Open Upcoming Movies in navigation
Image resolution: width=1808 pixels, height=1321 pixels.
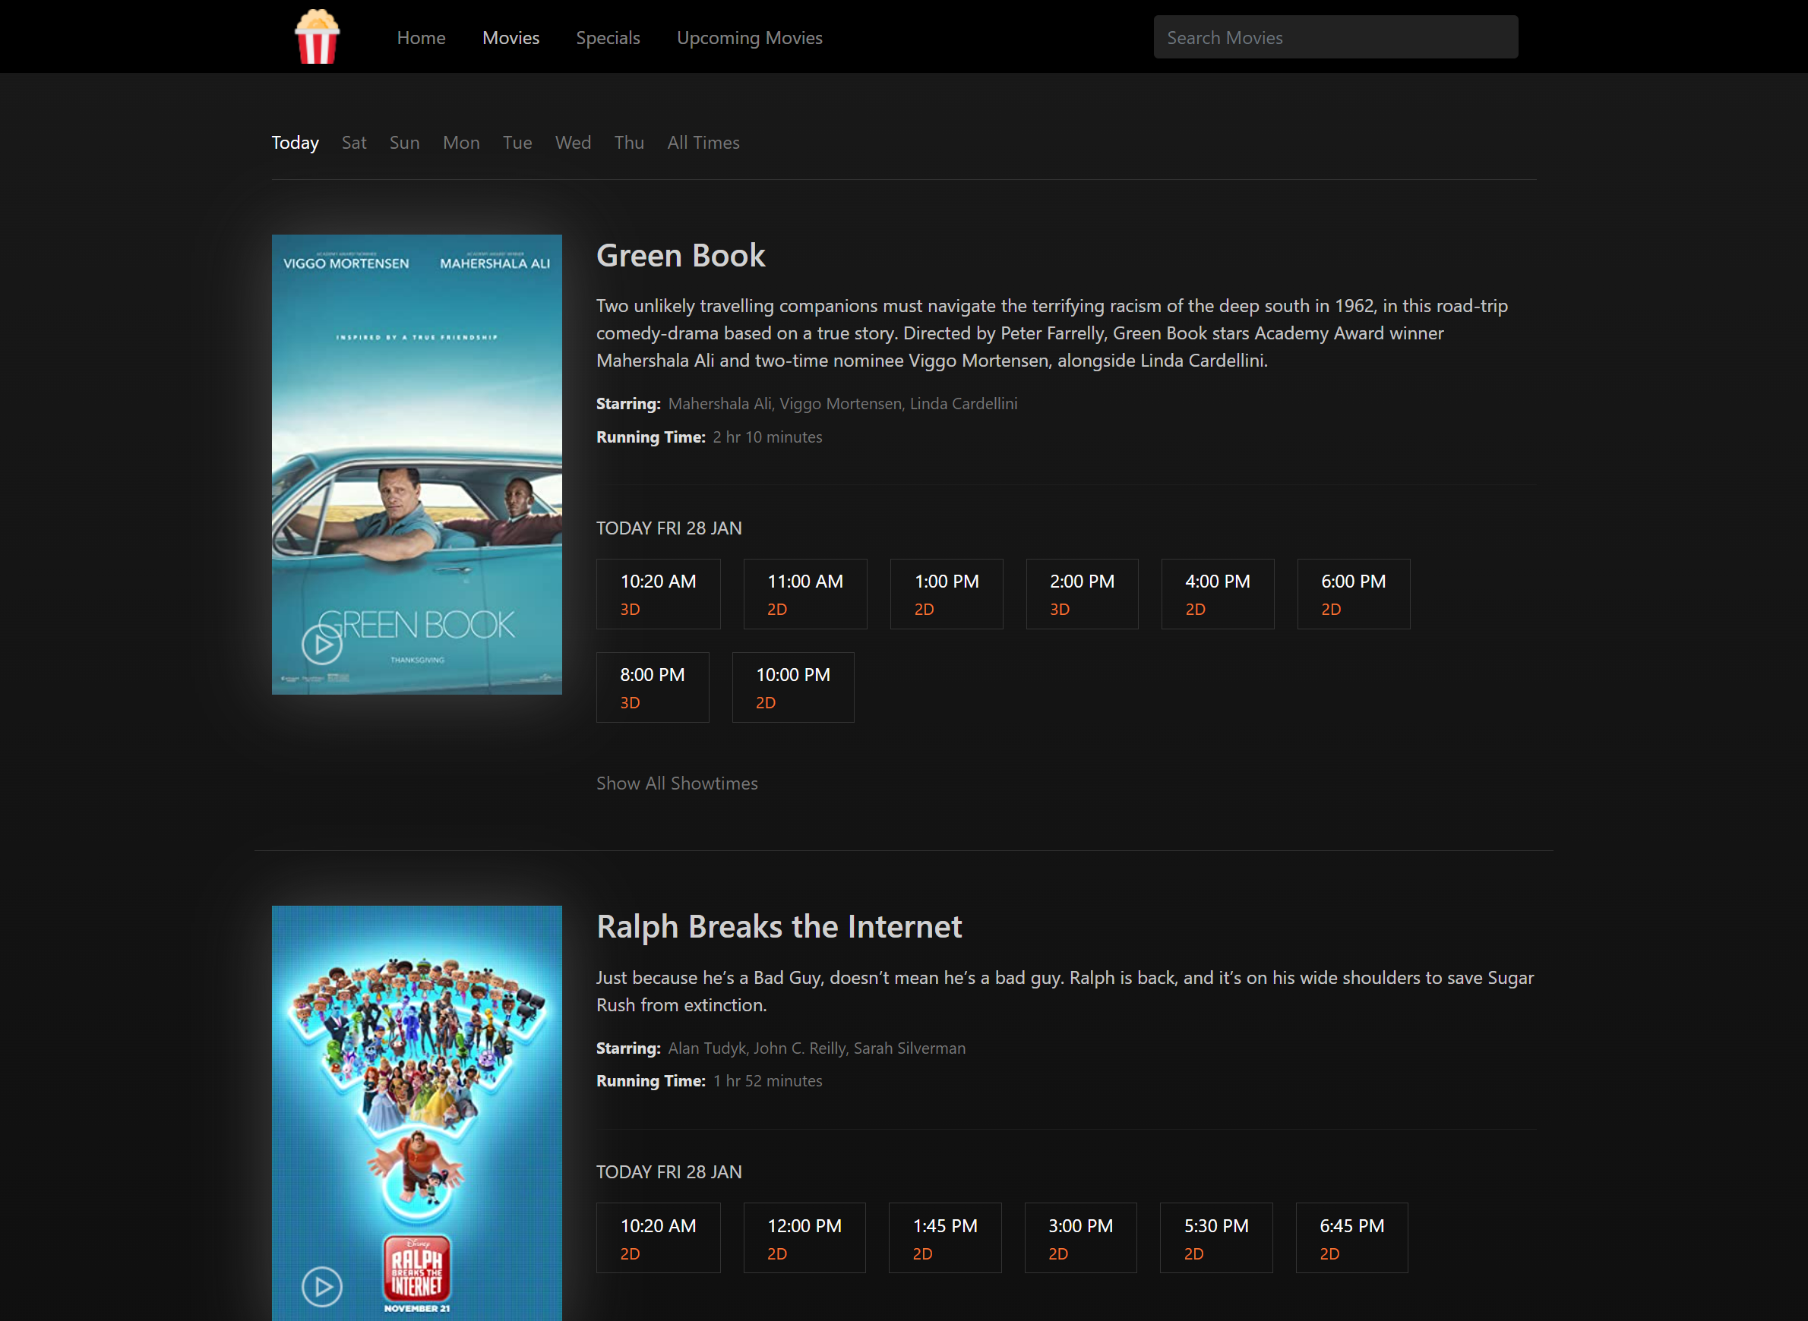[749, 38]
